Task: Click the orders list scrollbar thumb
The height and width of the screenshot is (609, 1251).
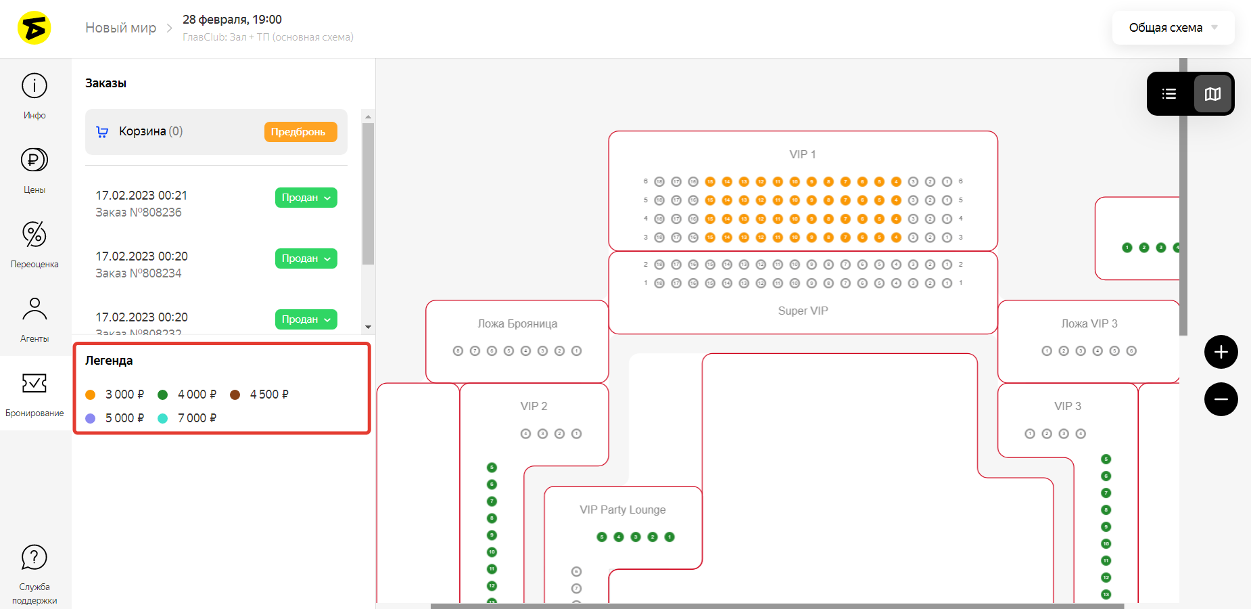Action: click(368, 194)
